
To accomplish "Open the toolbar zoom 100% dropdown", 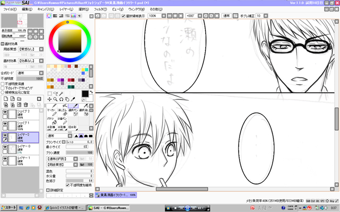I will [x=164, y=16].
